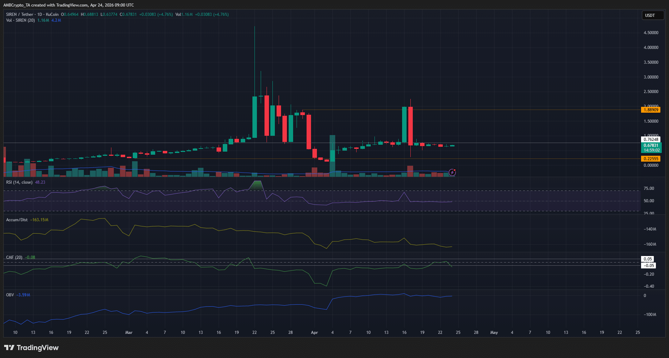669x358 pixels.
Task: Click the white 0.76248 price label
Action: [x=650, y=139]
